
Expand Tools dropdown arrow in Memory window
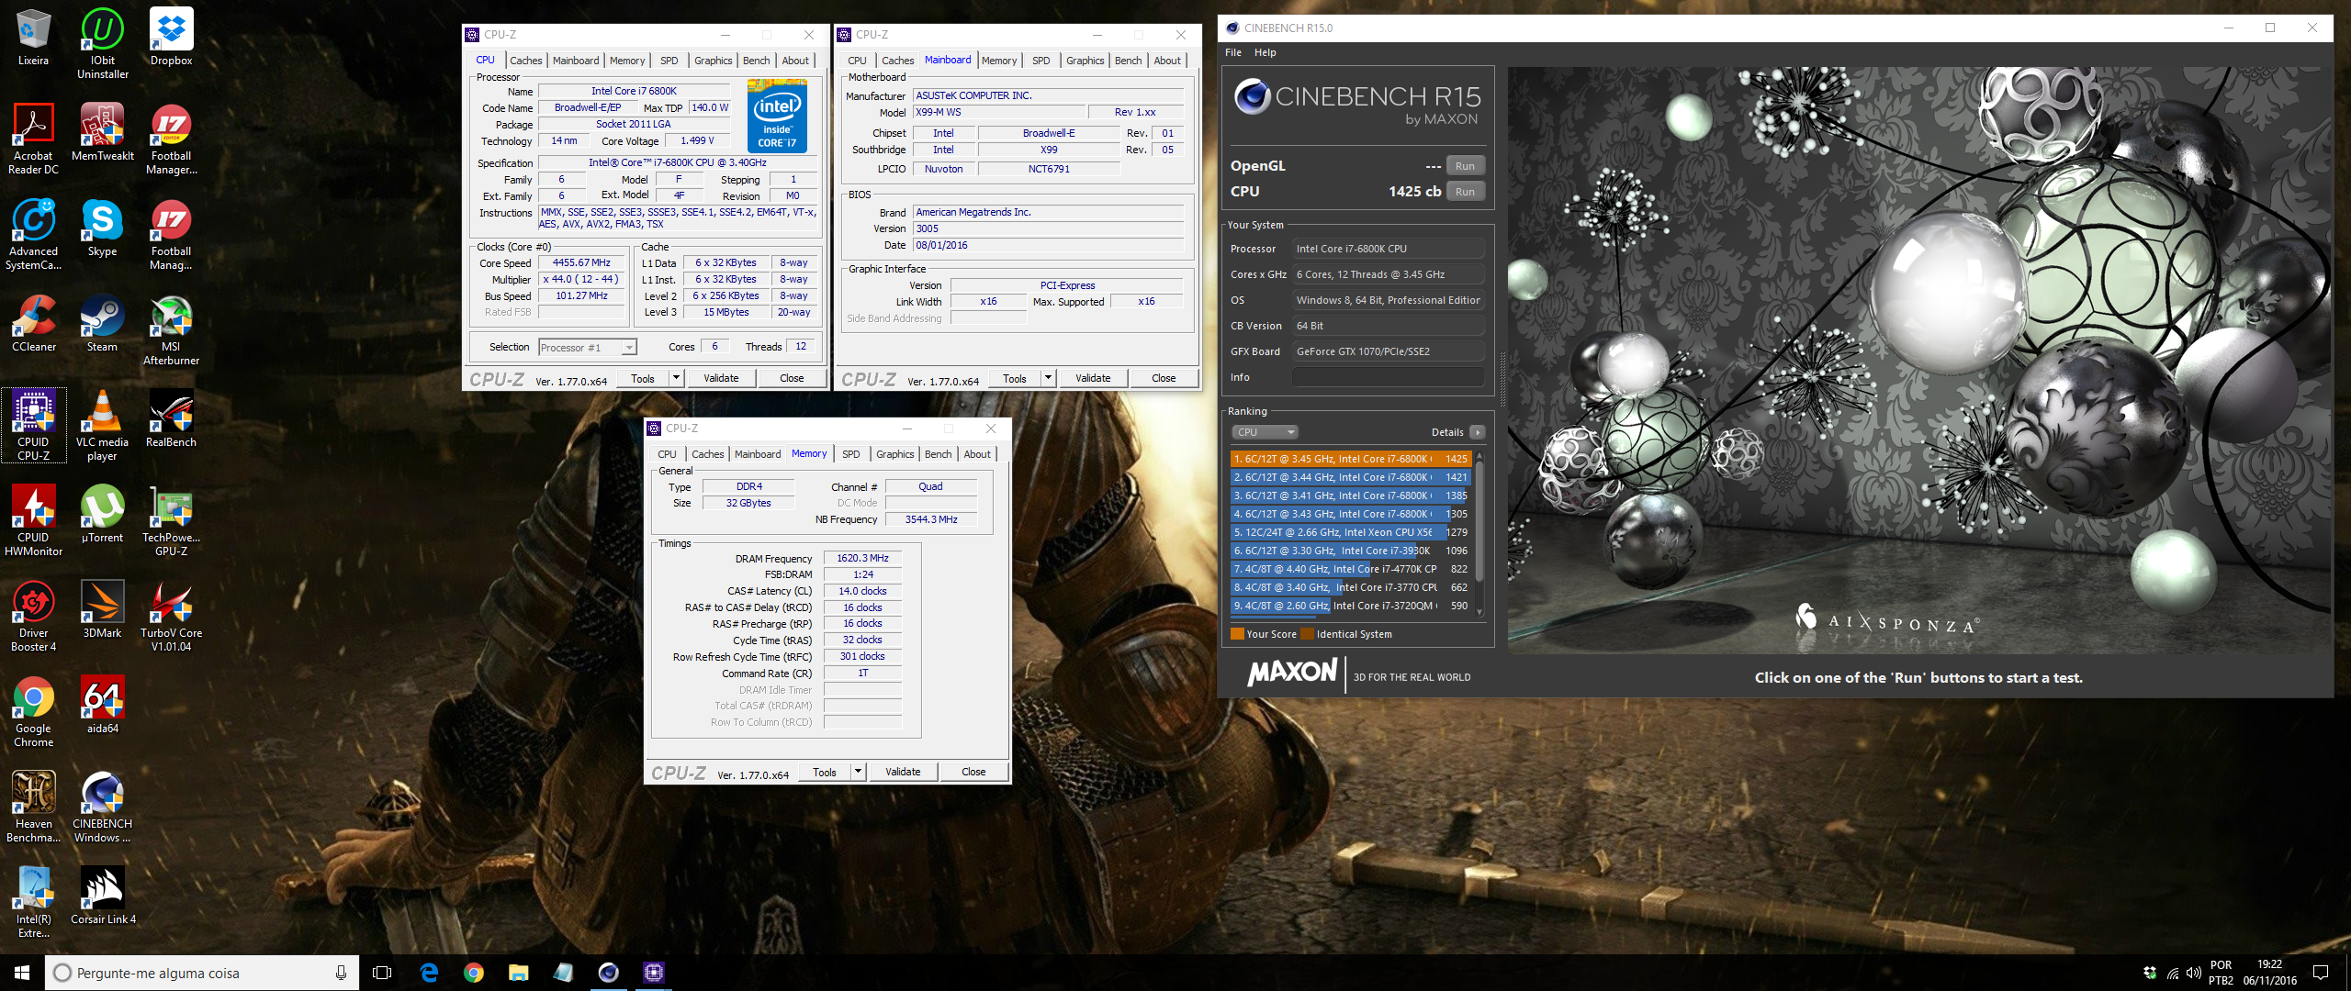858,772
